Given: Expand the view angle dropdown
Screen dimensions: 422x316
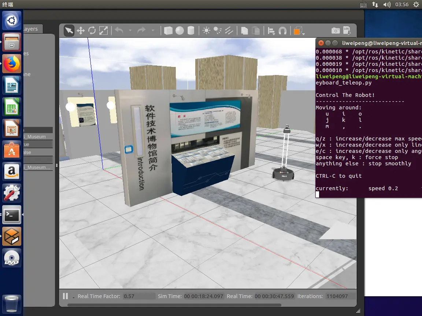Looking at the screenshot, I should click(304, 34).
